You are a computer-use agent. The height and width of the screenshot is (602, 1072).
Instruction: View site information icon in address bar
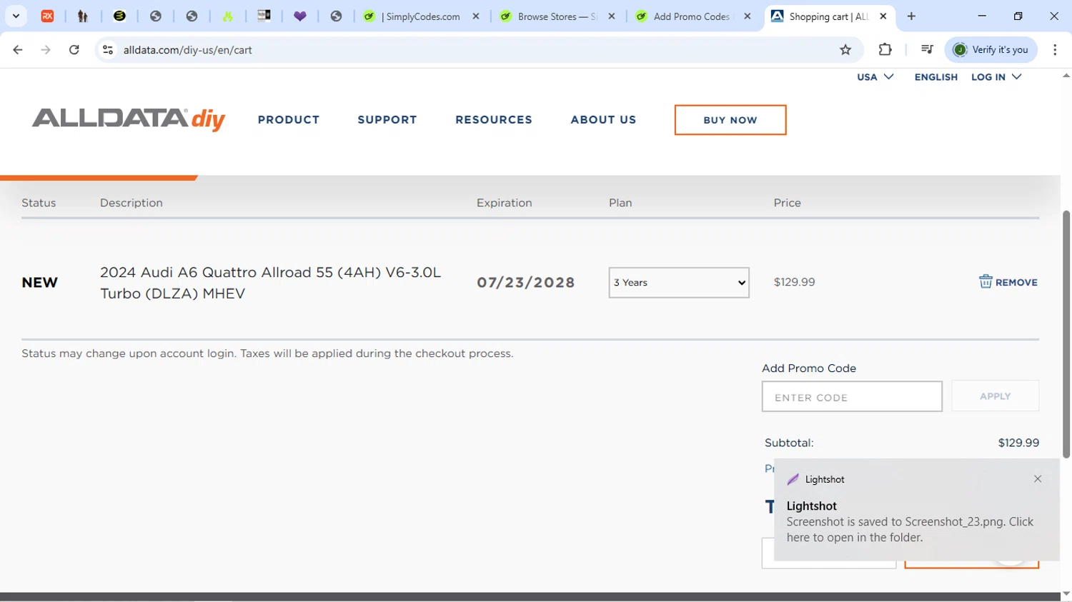tap(108, 49)
